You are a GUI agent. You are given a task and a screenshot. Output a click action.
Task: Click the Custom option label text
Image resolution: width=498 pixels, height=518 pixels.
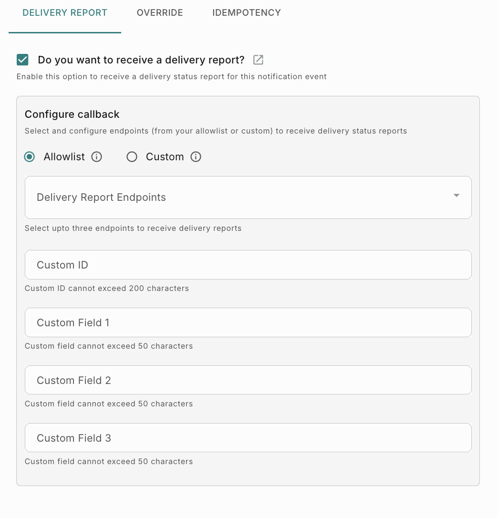(165, 157)
